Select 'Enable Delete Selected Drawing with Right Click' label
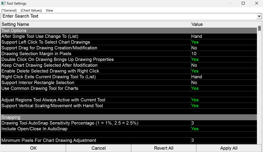 (x=50, y=71)
